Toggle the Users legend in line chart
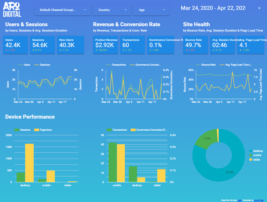 24,65
